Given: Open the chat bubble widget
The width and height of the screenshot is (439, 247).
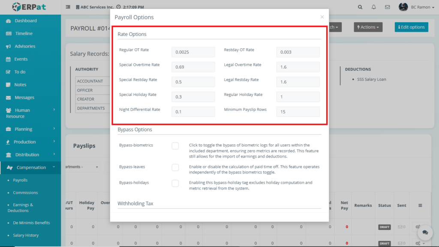Looking at the screenshot, I should point(425,232).
